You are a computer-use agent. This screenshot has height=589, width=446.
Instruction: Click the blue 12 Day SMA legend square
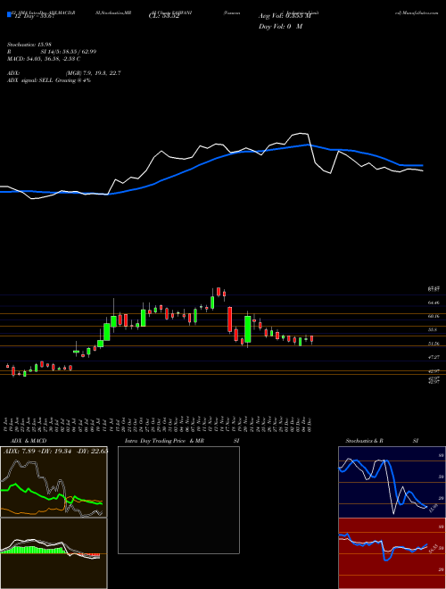coord(9,14)
